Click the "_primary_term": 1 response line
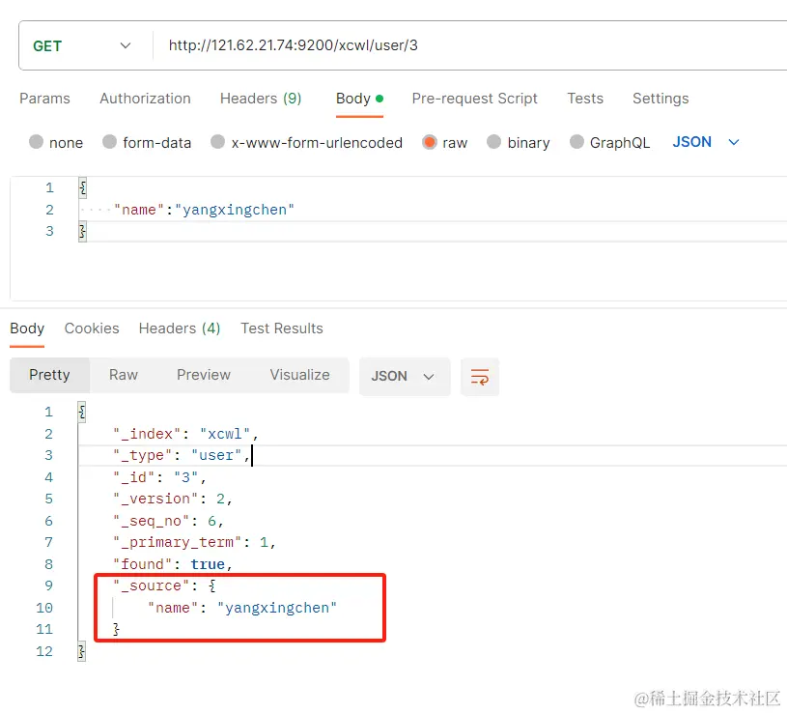 pyautogui.click(x=195, y=542)
